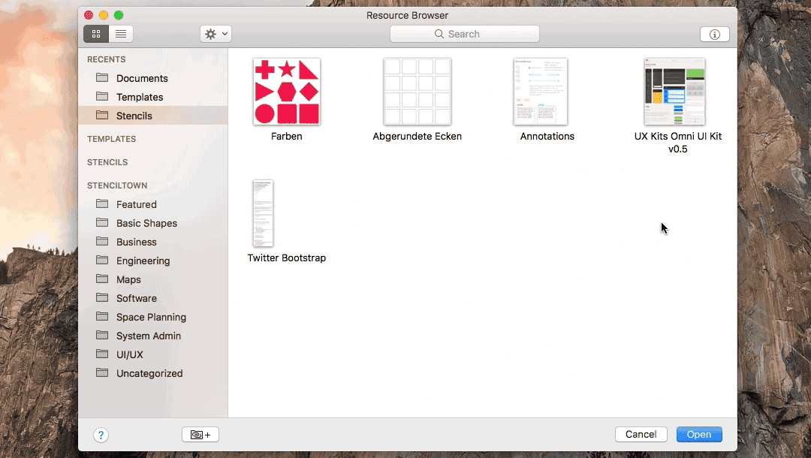Click the folder icon beside Stencils
This screenshot has width=811, height=458.
[x=102, y=115]
